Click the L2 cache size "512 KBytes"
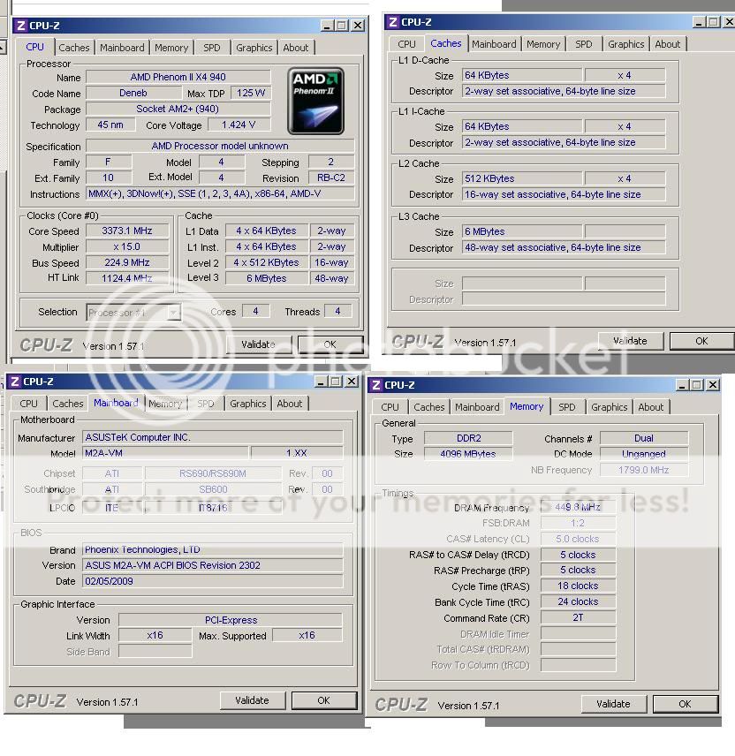The image size is (735, 756). click(x=522, y=178)
